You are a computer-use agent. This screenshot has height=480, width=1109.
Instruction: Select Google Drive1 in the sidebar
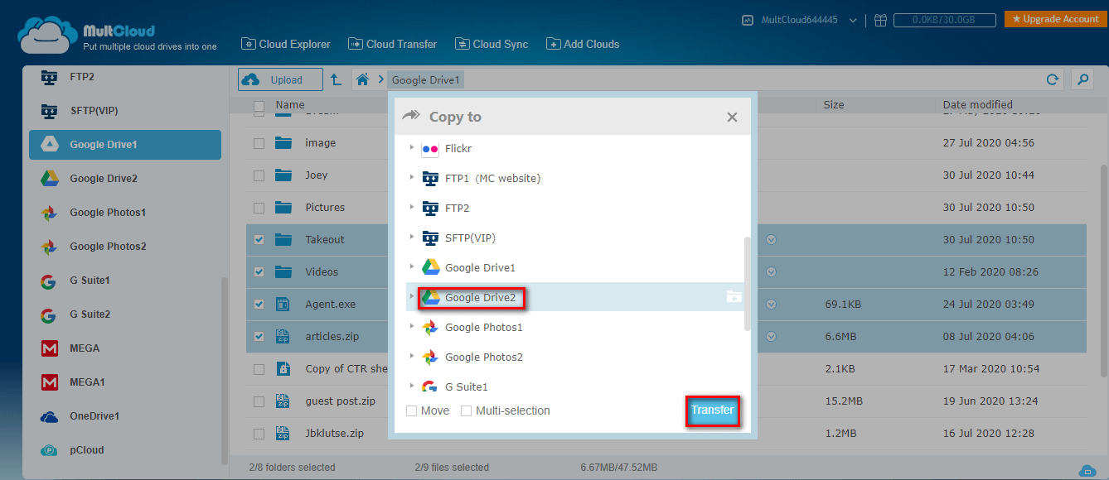(x=125, y=144)
